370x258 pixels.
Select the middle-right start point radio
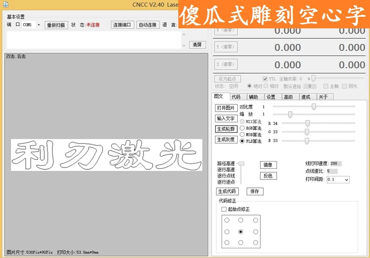coord(256,232)
